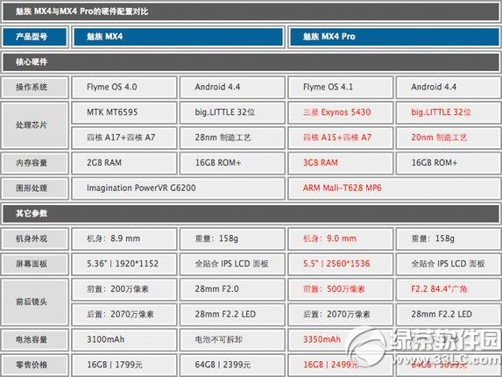Click Android 4.4 beside Flyme OS 4.1
The height and width of the screenshot is (377, 502).
click(449, 87)
